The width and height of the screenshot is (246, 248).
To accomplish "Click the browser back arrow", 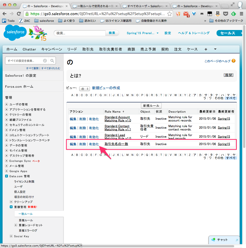I will tap(4, 14).
